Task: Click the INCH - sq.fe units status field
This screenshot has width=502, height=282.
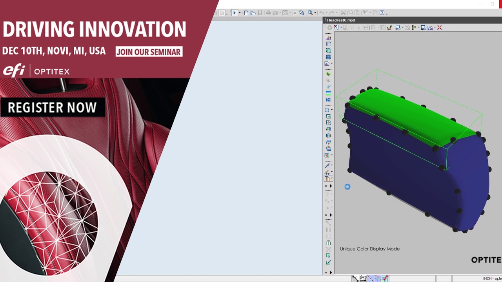Action: point(492,278)
